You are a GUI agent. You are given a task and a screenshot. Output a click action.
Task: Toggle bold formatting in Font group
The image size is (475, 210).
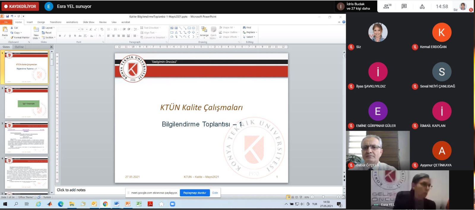click(x=60, y=36)
